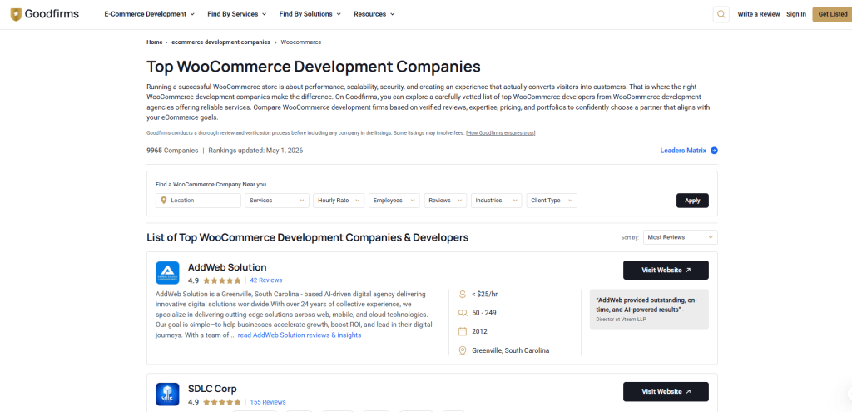
Task: Click the SDLC Corp logo
Action: (167, 394)
